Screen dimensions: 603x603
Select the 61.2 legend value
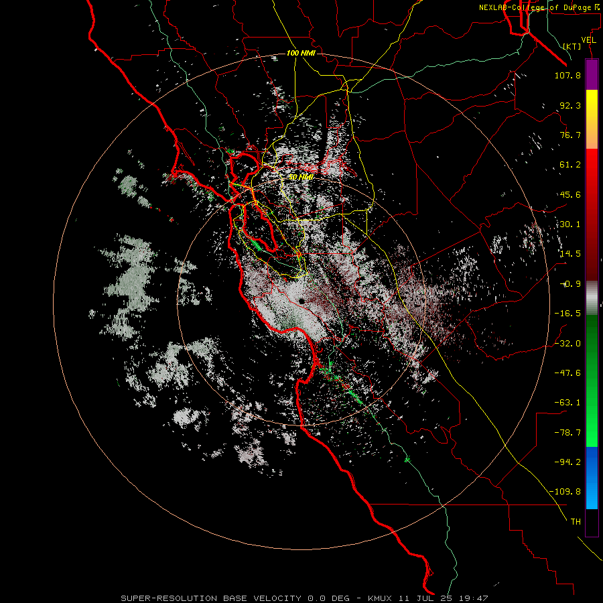570,165
